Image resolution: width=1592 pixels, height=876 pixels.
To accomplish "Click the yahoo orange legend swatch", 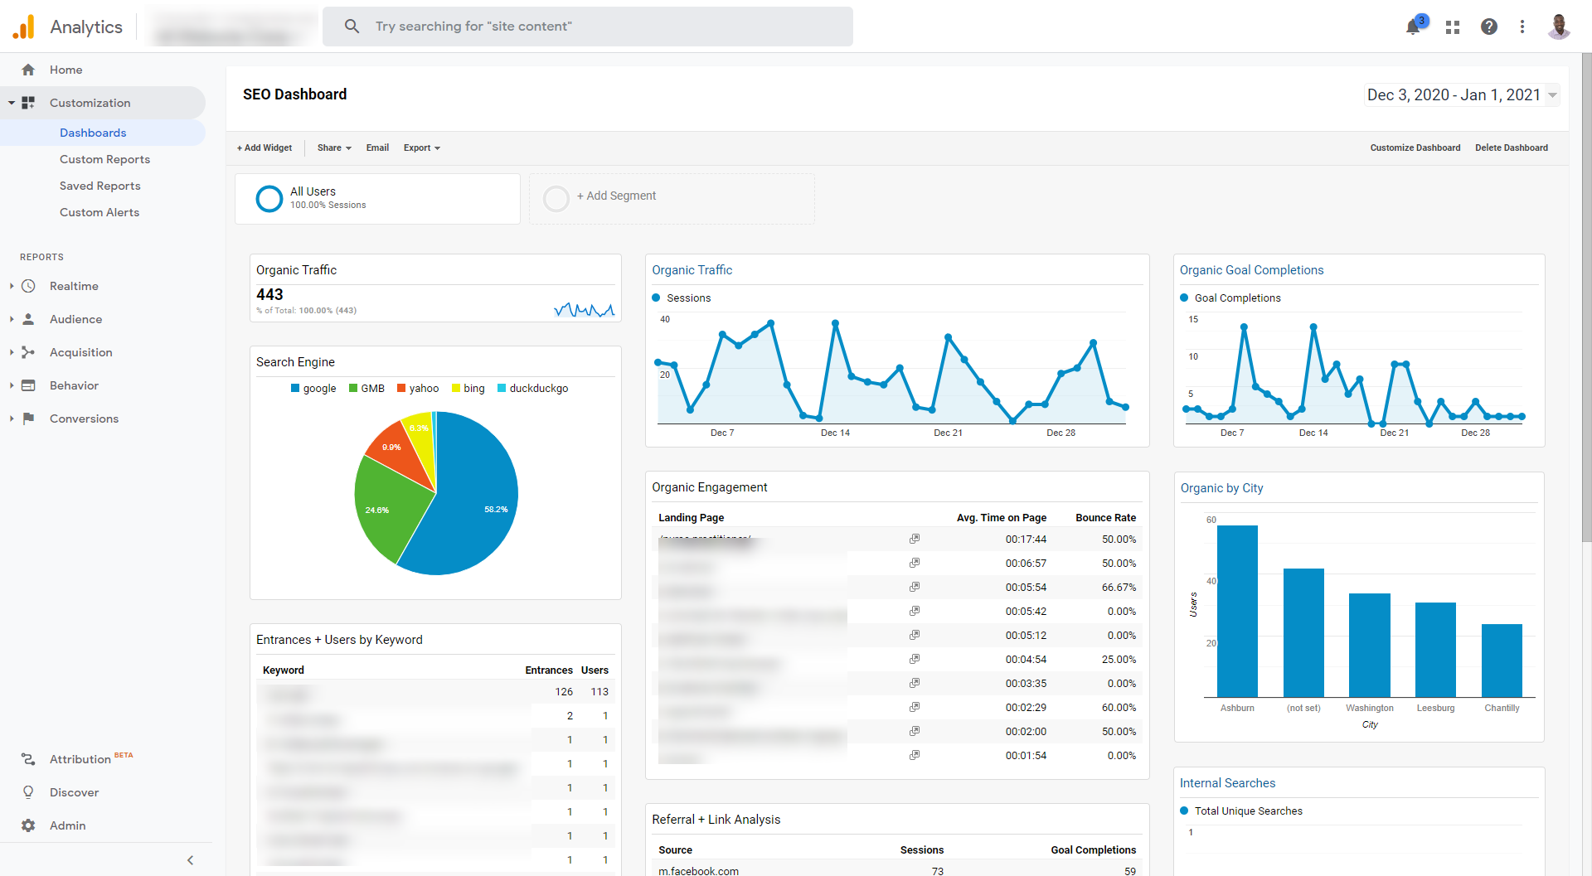I will pyautogui.click(x=401, y=388).
